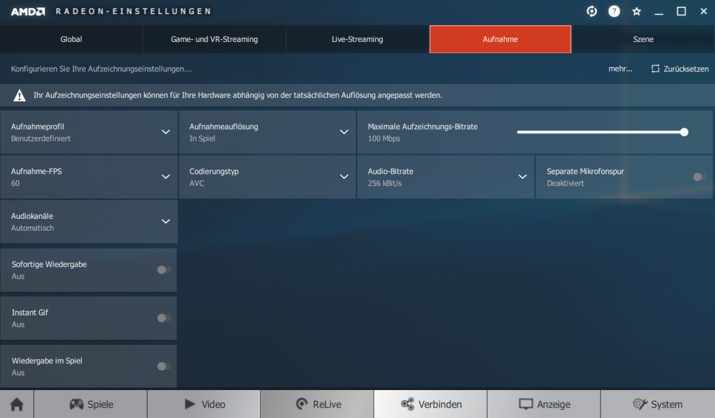715x418 pixels.
Task: Switch to the Global tab
Action: coord(71,39)
